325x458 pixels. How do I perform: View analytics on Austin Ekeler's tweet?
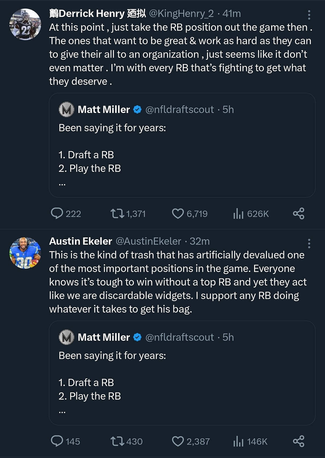click(238, 441)
